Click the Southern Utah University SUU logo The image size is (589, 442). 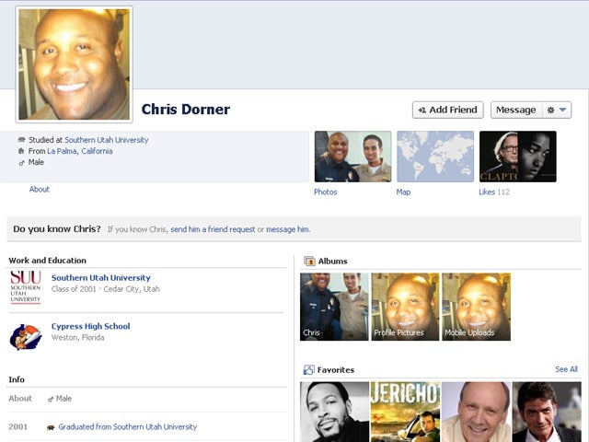coord(26,286)
